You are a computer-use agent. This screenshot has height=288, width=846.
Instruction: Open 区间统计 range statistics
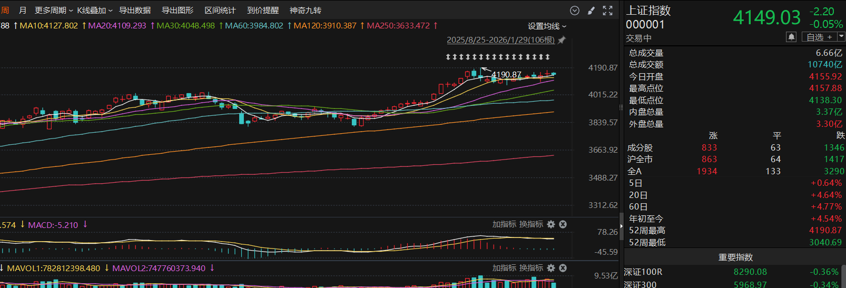click(x=220, y=11)
